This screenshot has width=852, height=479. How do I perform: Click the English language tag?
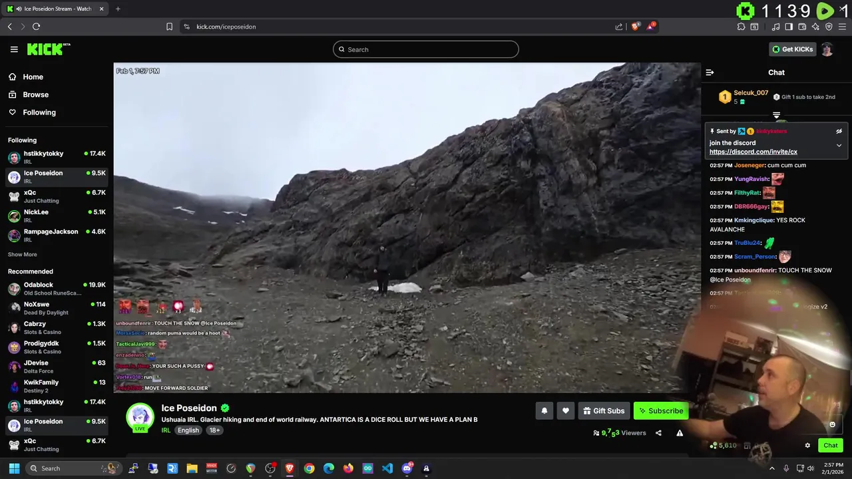[x=188, y=430]
